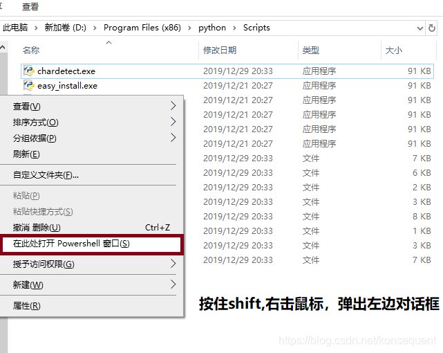
Task: Click the 查看 ribbon tab
Action: 30,7
